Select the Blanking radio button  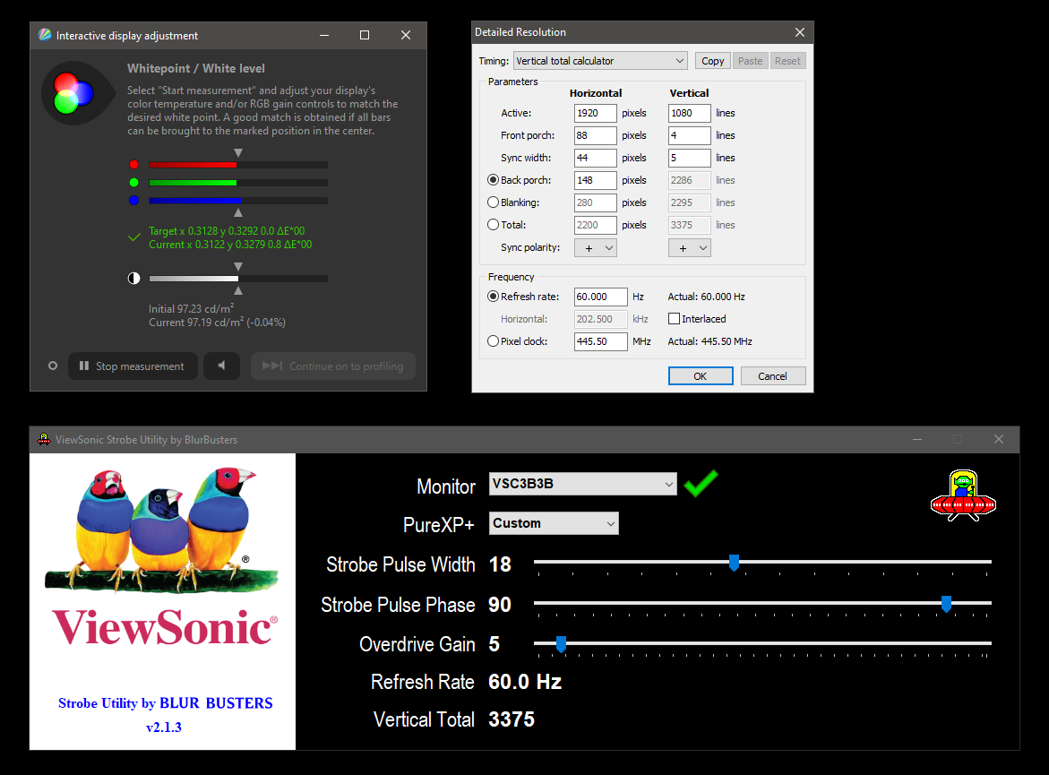click(493, 202)
